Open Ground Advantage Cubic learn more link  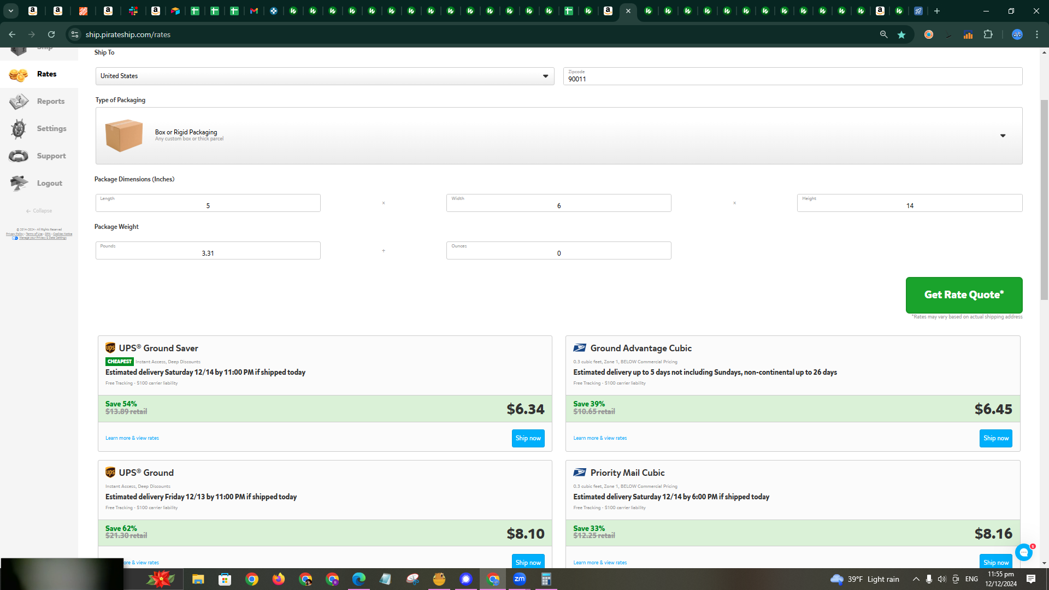coord(600,438)
